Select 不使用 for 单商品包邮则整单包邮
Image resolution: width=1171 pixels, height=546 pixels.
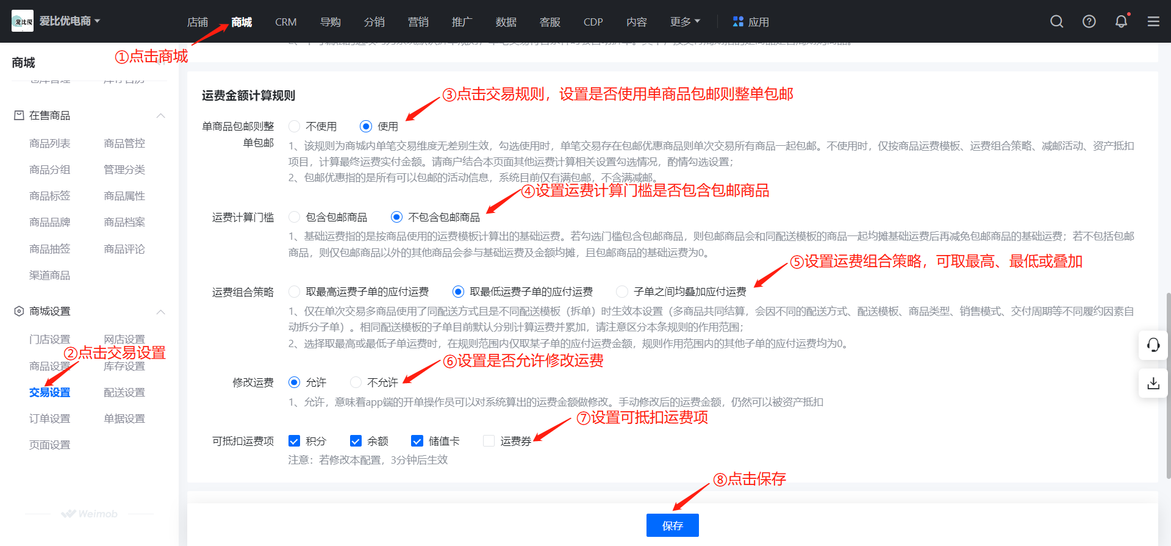pyautogui.click(x=294, y=126)
